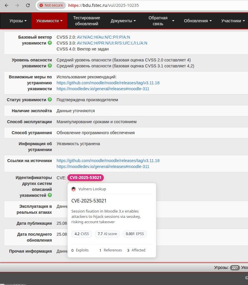Reload the page with refresh icon
Screen dimensions: 248x285
click(28, 5)
